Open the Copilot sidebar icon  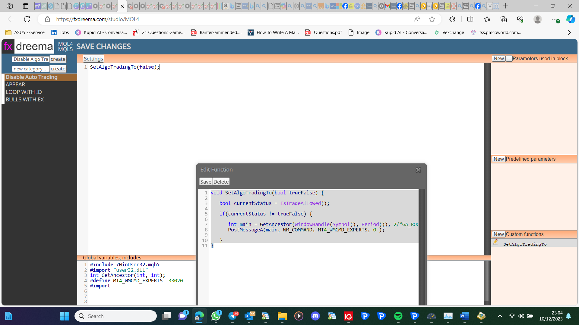(570, 19)
